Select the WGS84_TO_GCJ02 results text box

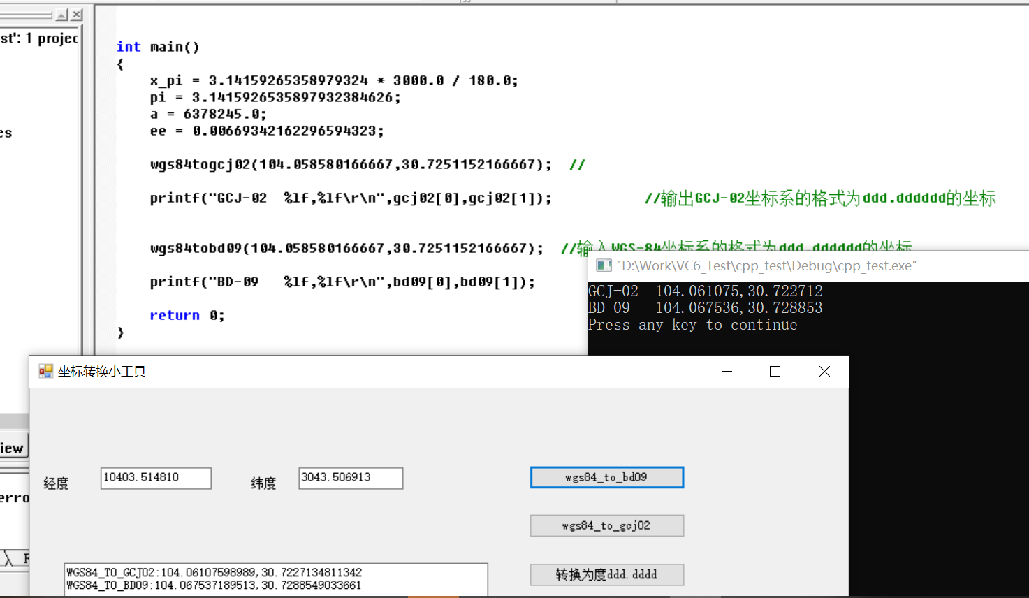pyautogui.click(x=276, y=579)
